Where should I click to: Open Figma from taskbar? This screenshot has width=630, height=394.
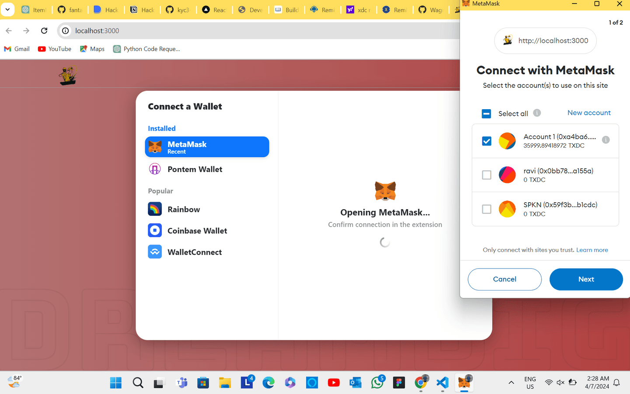point(399,383)
